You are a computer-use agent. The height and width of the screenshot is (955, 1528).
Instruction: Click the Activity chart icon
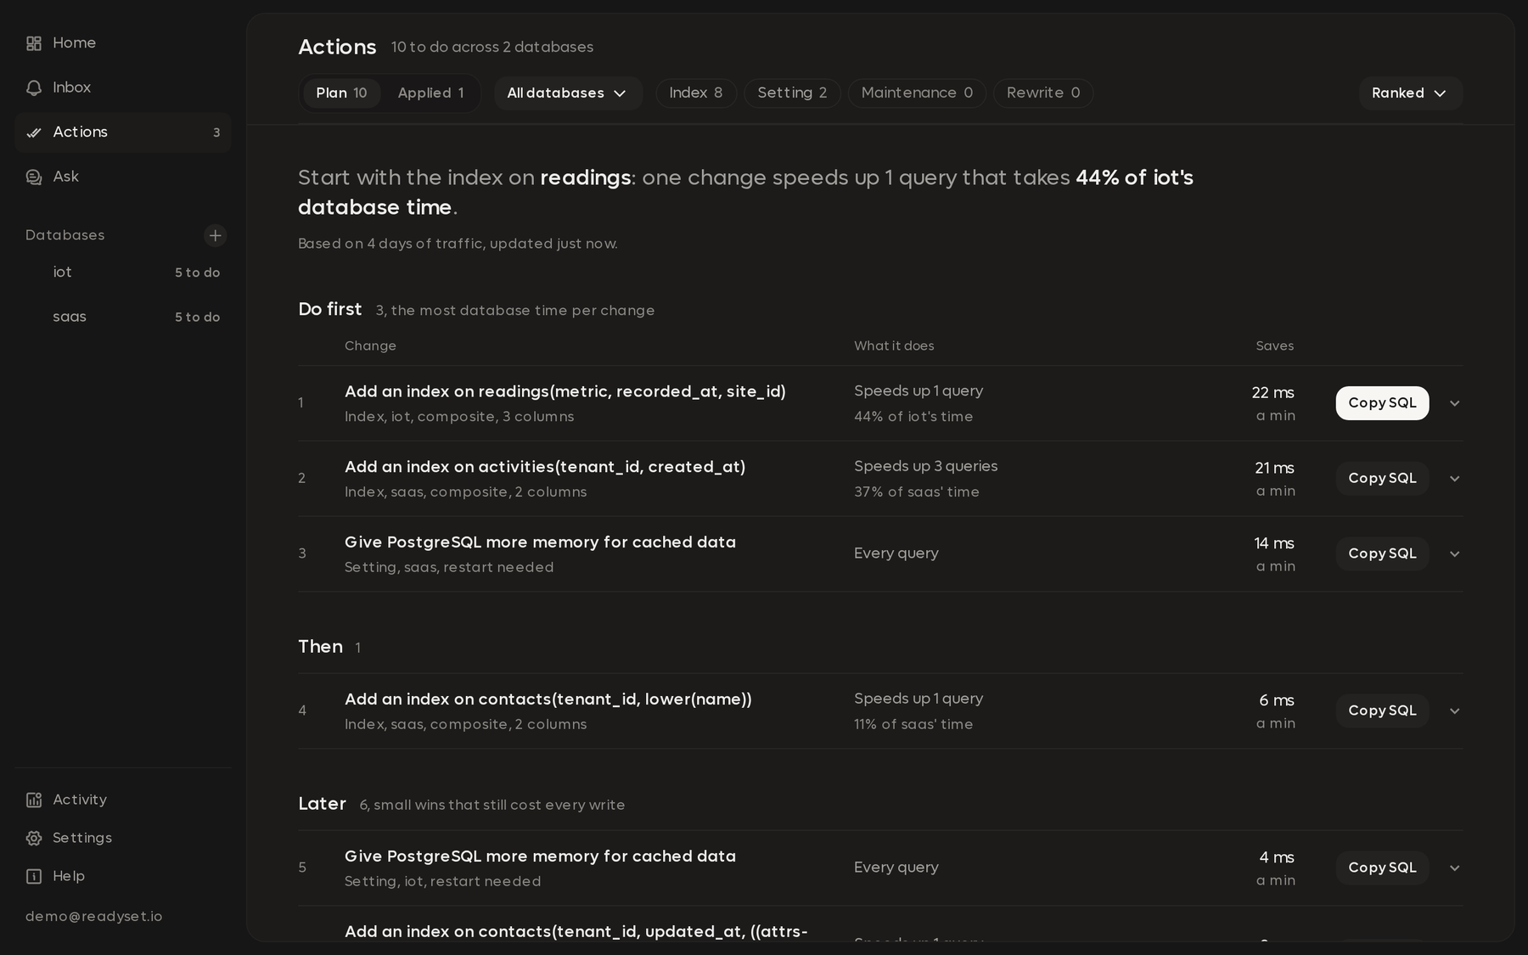[34, 800]
